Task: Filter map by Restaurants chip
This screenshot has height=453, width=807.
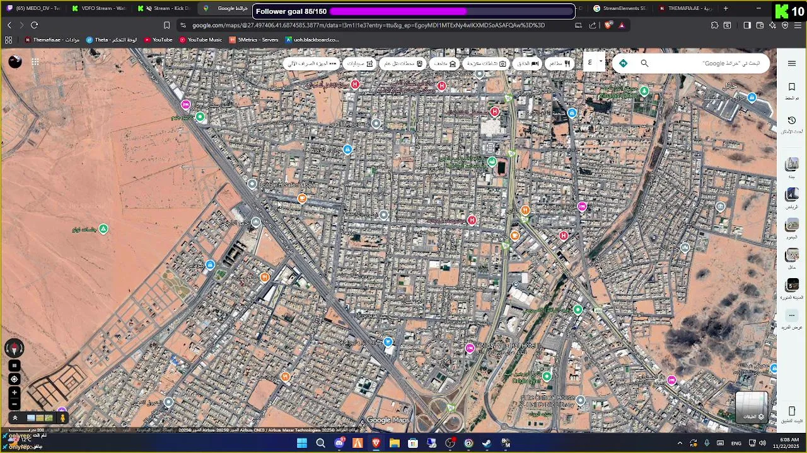Action: click(559, 64)
